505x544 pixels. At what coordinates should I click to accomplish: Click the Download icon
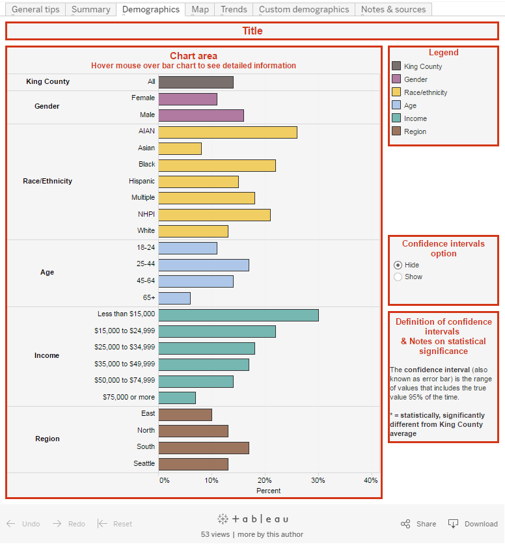[454, 524]
